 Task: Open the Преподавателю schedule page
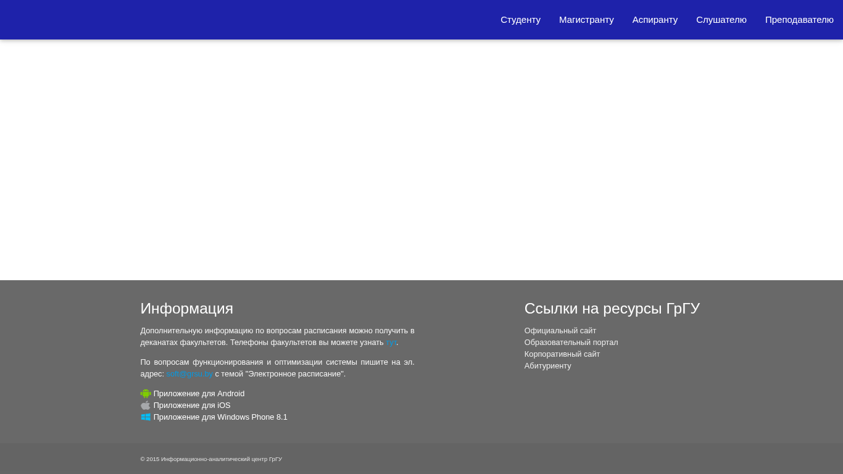[799, 20]
